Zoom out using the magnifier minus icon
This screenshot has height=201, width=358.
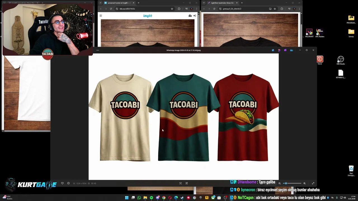coord(279,183)
